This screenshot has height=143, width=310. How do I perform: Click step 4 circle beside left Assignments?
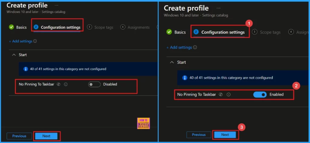point(123,27)
